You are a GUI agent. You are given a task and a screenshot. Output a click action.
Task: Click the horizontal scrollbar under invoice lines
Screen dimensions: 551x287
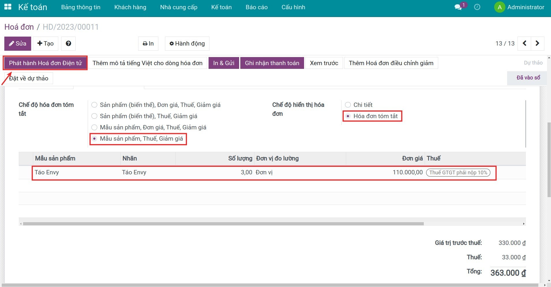pos(223,224)
